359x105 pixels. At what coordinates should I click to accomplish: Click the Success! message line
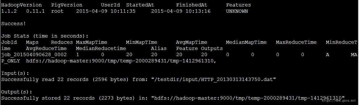coord(14,24)
